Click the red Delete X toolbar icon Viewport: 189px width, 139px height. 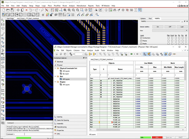click(26, 10)
